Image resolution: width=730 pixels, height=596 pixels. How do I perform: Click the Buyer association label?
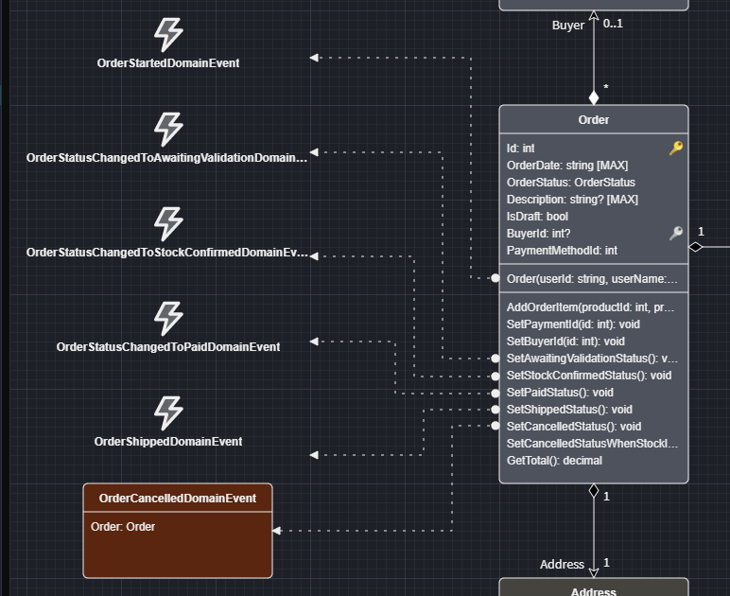point(568,26)
